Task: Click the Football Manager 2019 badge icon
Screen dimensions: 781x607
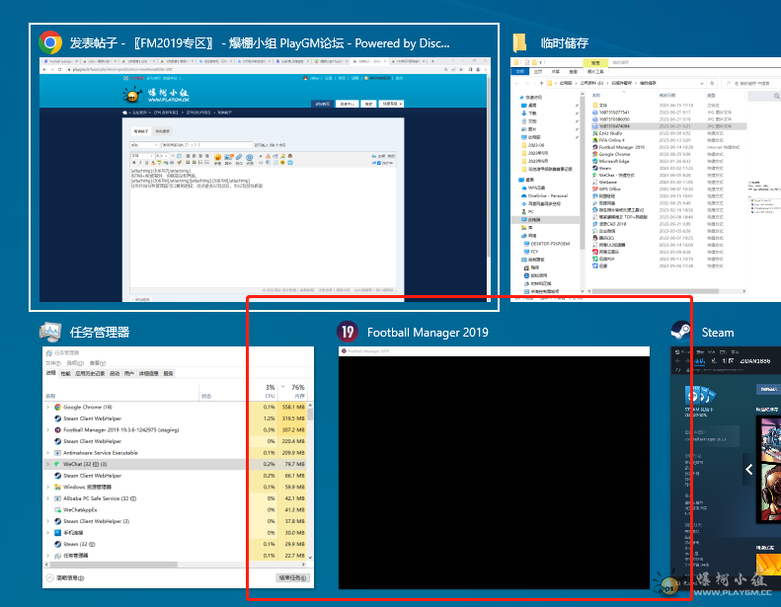Action: (347, 332)
